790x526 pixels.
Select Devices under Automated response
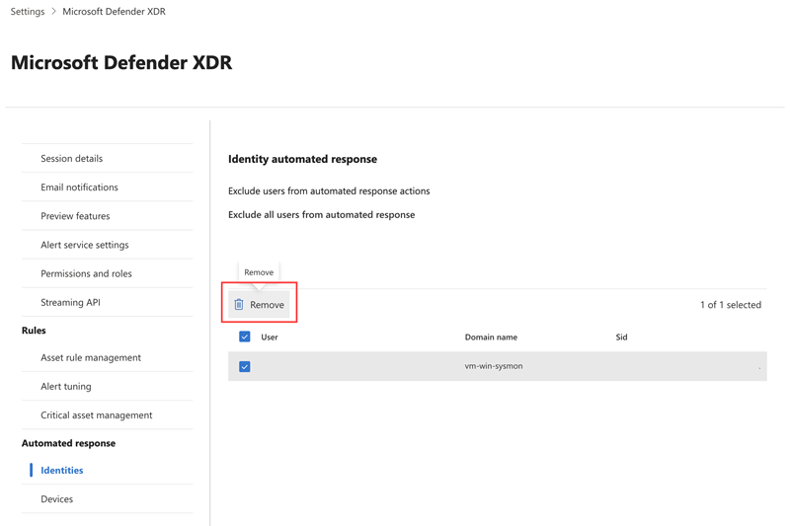[57, 498]
